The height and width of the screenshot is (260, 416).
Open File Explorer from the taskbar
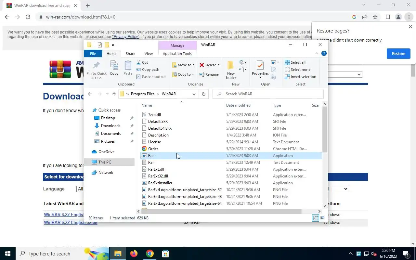118,253
